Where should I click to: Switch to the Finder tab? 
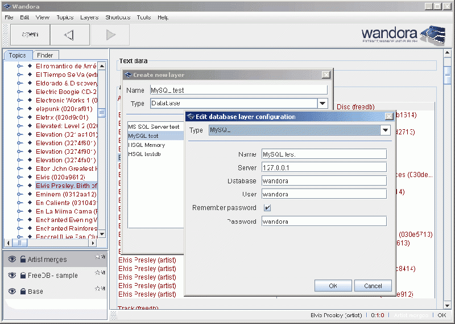pyautogui.click(x=45, y=55)
